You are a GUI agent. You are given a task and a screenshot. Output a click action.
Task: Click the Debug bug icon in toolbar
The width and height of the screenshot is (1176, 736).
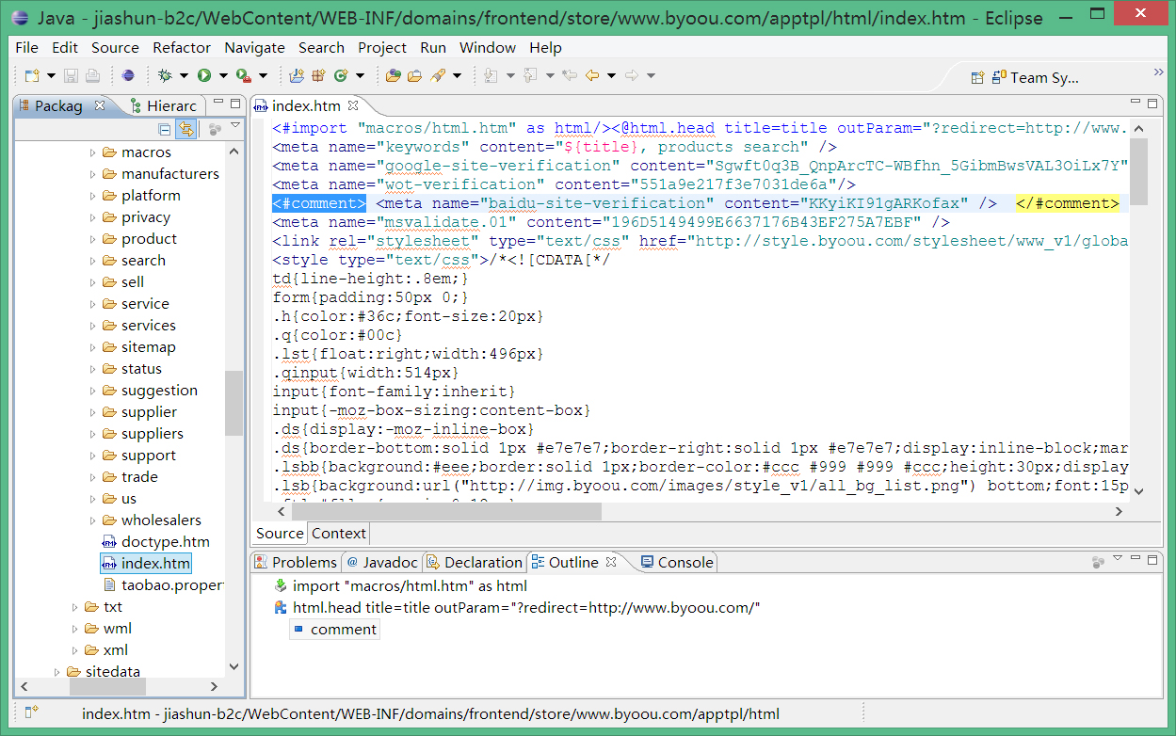tap(165, 75)
